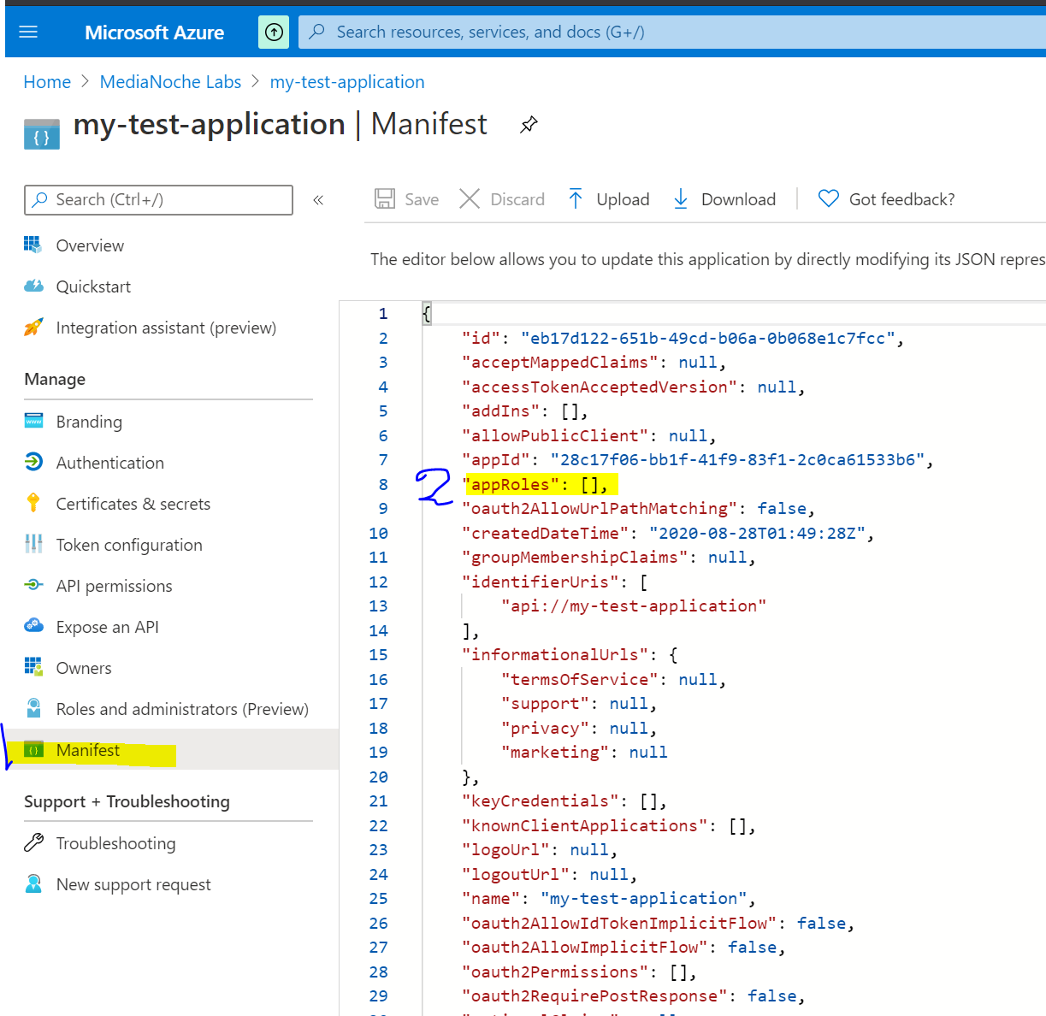Click the "informationalUrls" line in editor

coord(570,655)
